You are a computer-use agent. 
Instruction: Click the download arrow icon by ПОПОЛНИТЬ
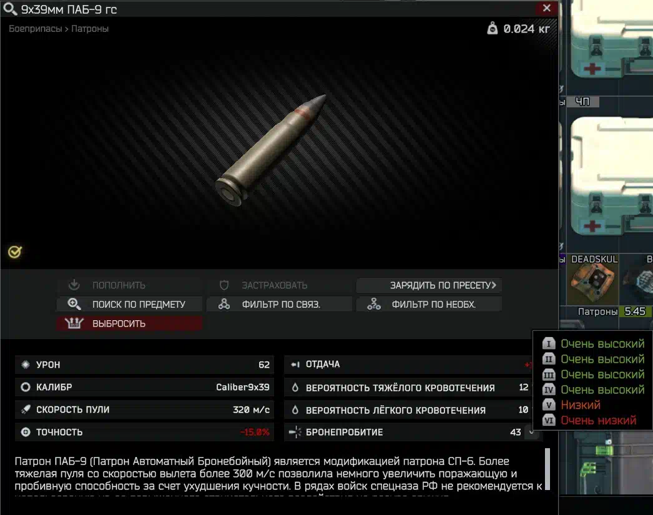click(74, 285)
